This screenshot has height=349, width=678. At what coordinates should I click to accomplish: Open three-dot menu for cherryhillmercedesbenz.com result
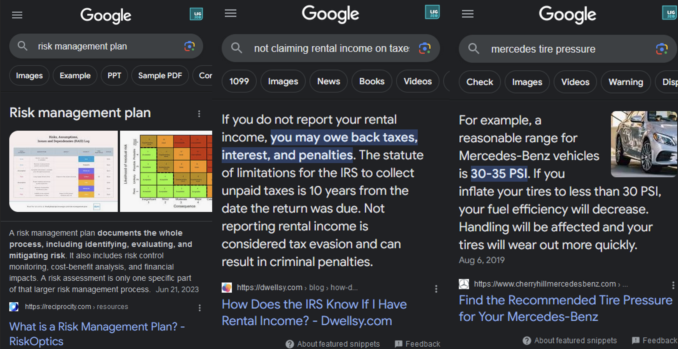pos(673,285)
